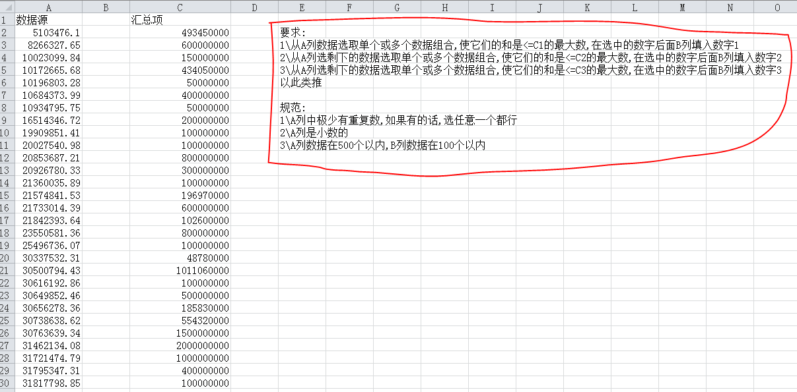Select the column O header
The image size is (797, 392).
click(x=777, y=7)
